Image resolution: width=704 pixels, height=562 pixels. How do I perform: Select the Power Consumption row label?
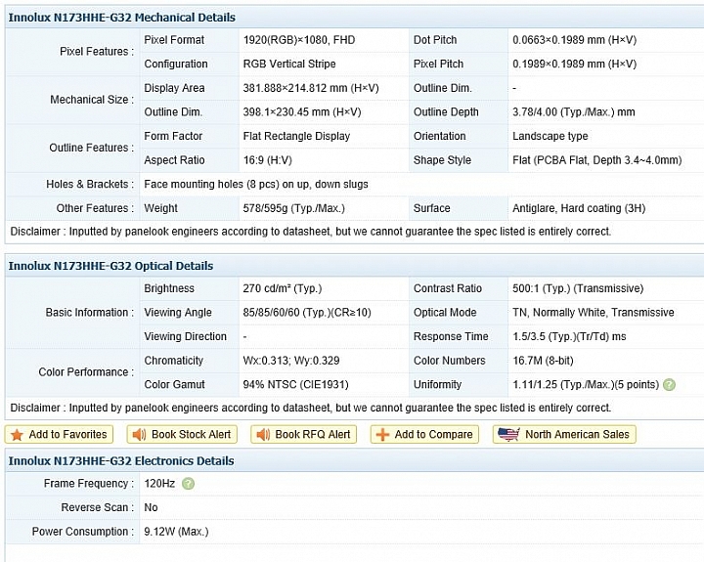click(x=82, y=532)
